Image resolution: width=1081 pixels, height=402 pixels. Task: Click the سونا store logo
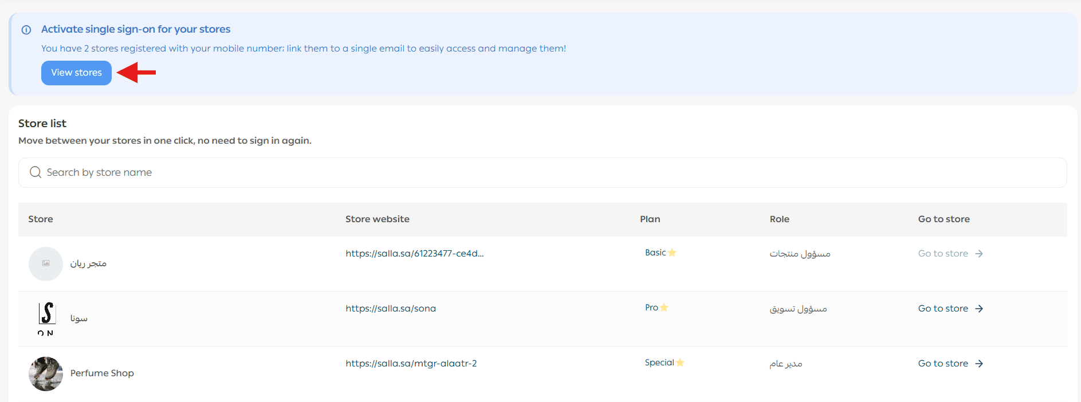coord(46,318)
